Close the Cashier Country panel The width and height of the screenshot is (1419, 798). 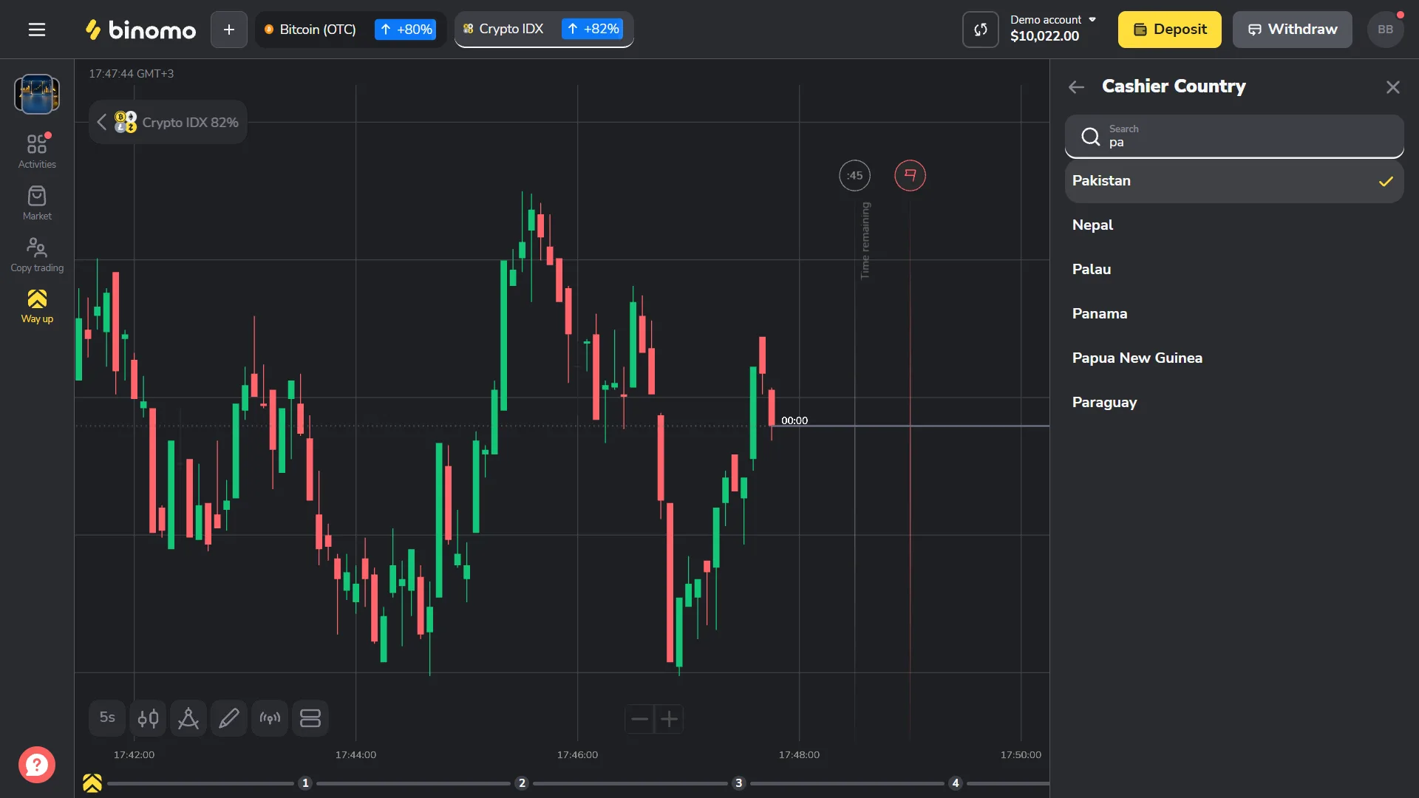pos(1392,87)
